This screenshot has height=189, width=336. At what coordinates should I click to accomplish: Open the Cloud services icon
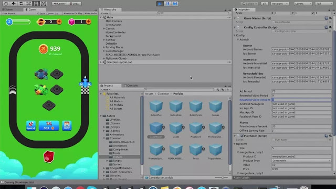coord(265,4)
